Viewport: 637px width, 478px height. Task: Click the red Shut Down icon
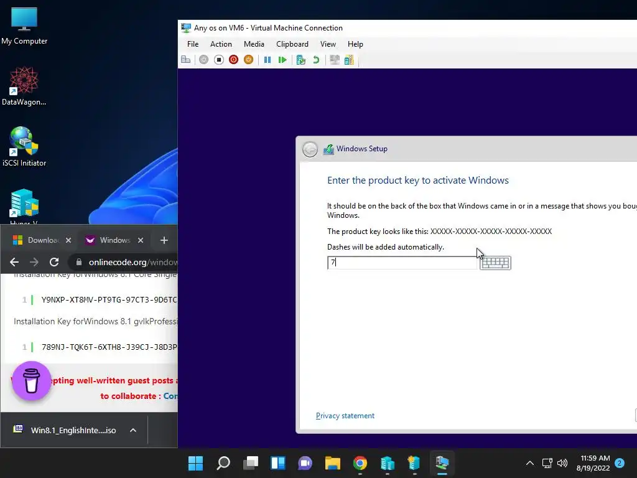(234, 60)
